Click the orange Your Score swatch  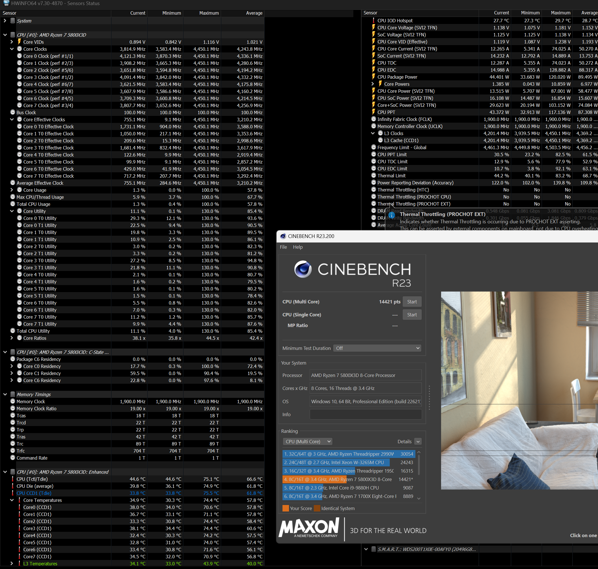286,508
